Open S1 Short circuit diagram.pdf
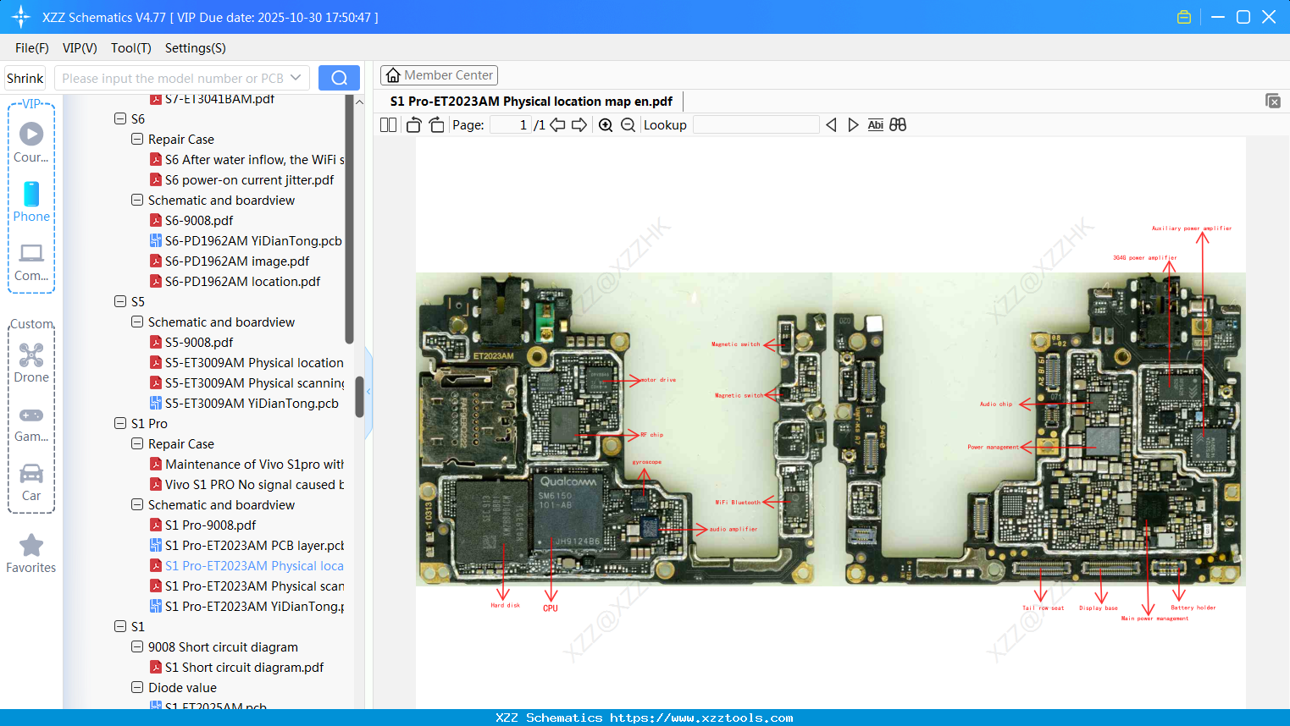The image size is (1290, 726). [x=244, y=668]
